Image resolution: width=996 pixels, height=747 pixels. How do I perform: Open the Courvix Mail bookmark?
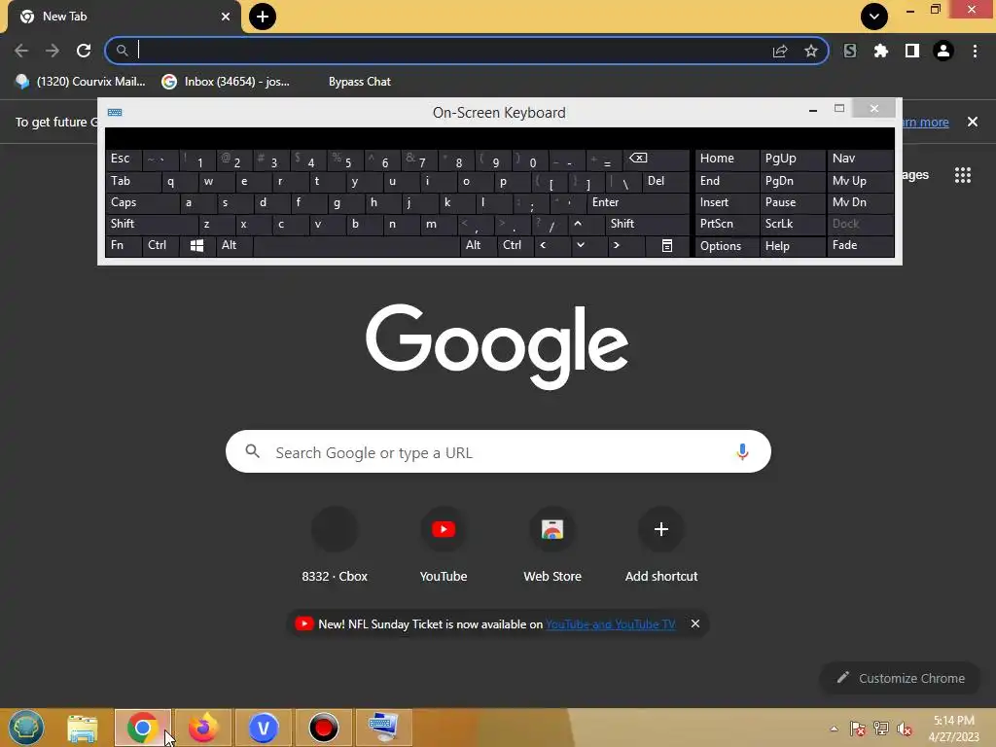80,82
